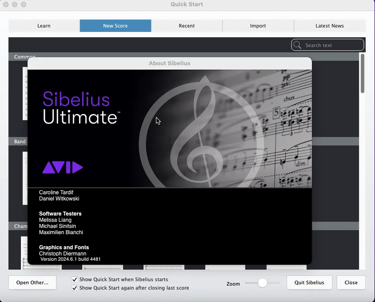View the Latest News tab

point(330,26)
